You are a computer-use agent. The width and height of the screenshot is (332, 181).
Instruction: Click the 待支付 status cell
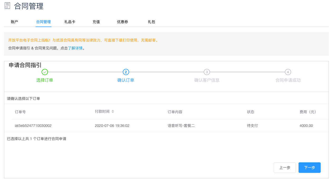[252, 126]
